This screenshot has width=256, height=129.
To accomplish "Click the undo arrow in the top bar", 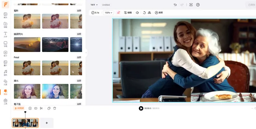I will (x=175, y=5).
